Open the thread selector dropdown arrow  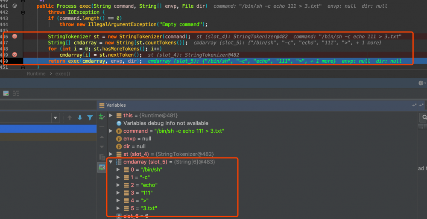(55, 118)
